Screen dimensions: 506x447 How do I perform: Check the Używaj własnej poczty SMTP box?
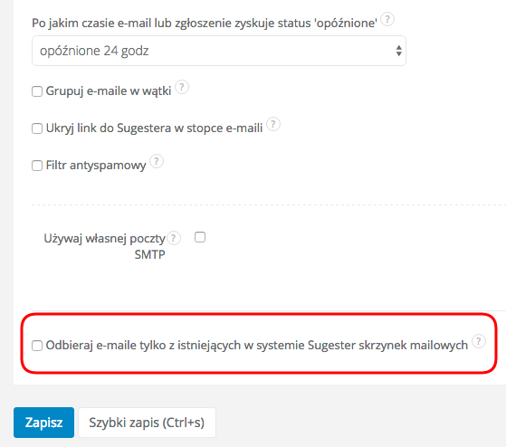[200, 237]
